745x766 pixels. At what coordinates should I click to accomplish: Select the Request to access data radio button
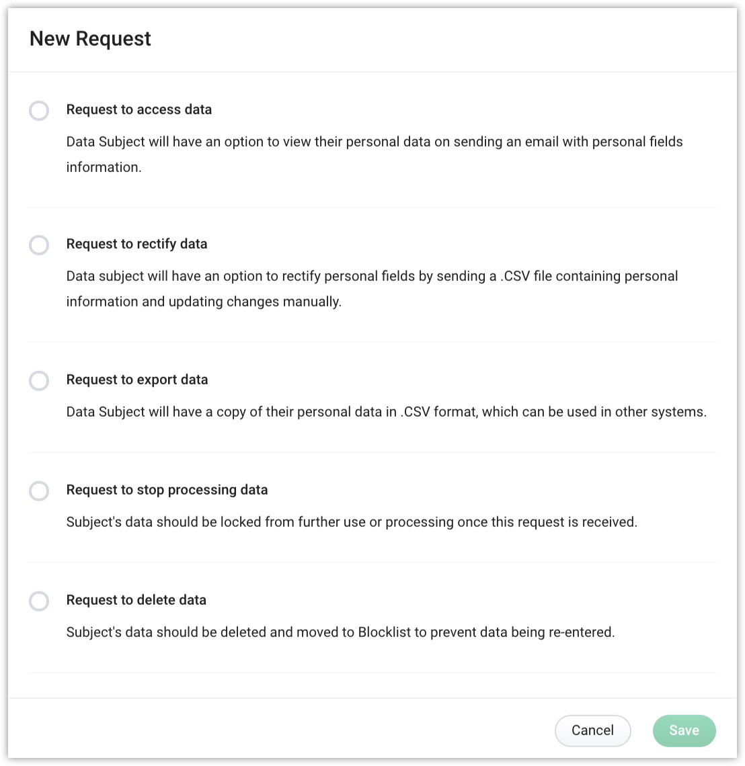pos(39,110)
